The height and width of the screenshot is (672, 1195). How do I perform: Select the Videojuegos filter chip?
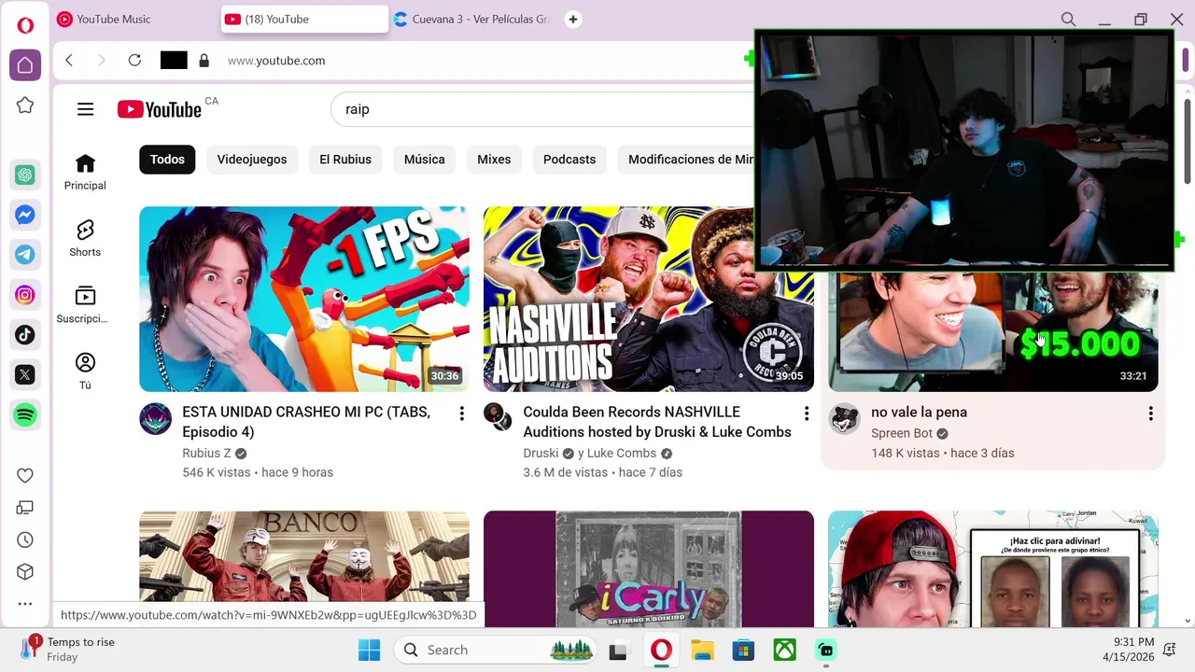(252, 160)
